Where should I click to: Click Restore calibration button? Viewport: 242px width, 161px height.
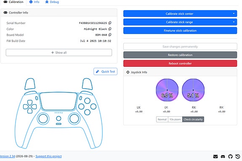pyautogui.click(x=180, y=55)
